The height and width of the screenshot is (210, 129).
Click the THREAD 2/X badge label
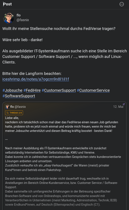[x=14, y=113]
